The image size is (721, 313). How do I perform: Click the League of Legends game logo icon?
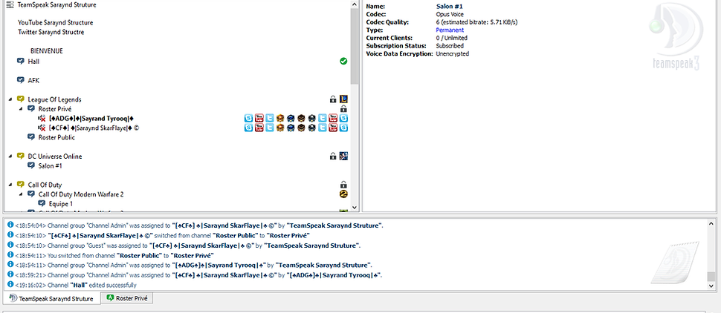[343, 99]
